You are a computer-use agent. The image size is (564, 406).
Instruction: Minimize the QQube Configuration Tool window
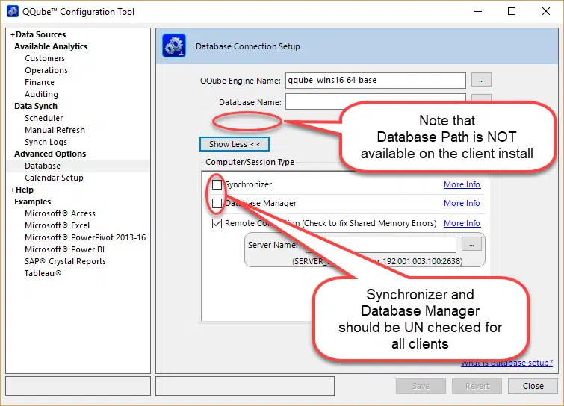(478, 11)
